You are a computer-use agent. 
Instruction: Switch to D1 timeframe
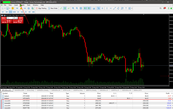(x=26, y=12)
